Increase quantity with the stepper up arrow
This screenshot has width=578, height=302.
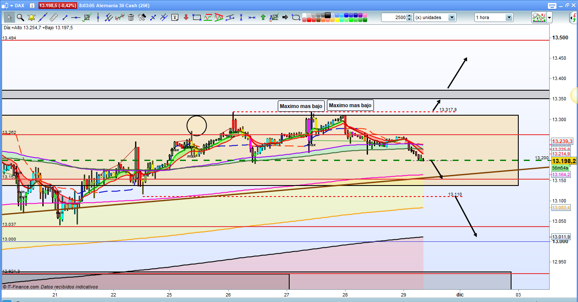(409, 16)
